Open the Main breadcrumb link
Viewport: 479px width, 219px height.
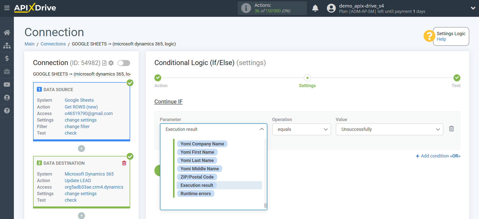pyautogui.click(x=30, y=44)
